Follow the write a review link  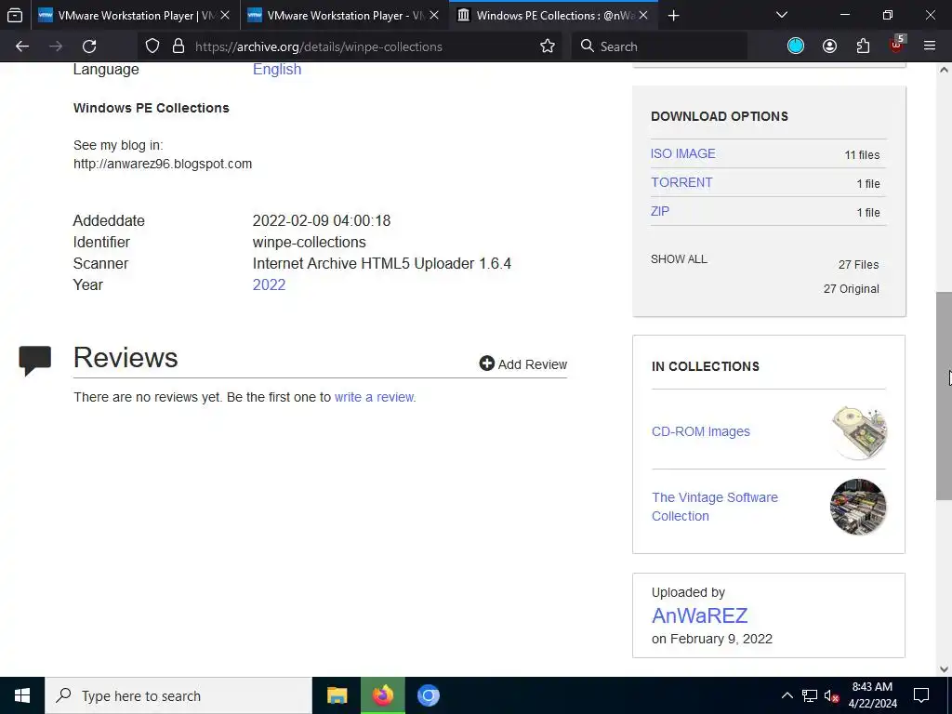(x=376, y=397)
